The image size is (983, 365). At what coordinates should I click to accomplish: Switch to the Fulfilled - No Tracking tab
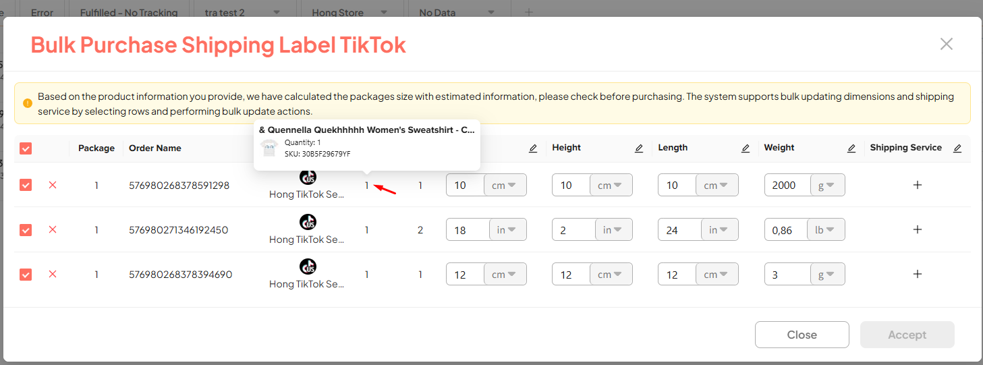[x=129, y=12]
